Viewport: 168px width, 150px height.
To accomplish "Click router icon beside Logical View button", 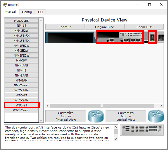I will click(x=156, y=116).
